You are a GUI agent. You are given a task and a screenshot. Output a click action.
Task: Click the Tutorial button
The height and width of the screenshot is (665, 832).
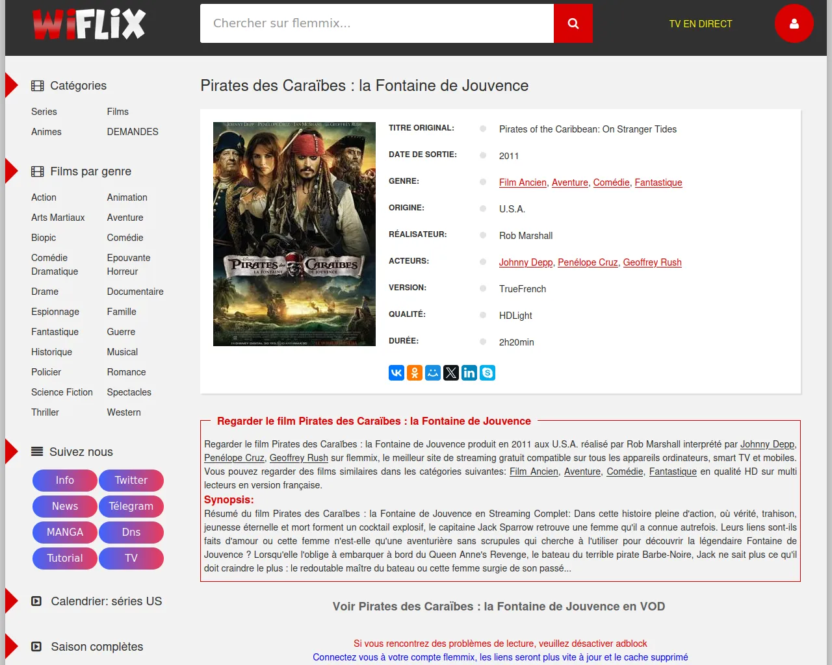tap(65, 558)
